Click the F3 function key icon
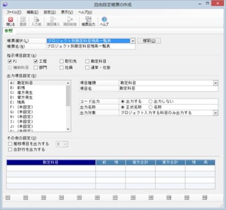Screen dimensions: 226x210 (44, 197)
